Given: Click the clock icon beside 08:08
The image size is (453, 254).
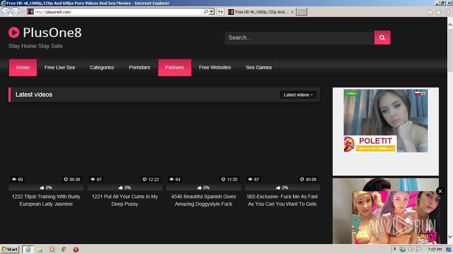Looking at the screenshot, I should tap(66, 180).
